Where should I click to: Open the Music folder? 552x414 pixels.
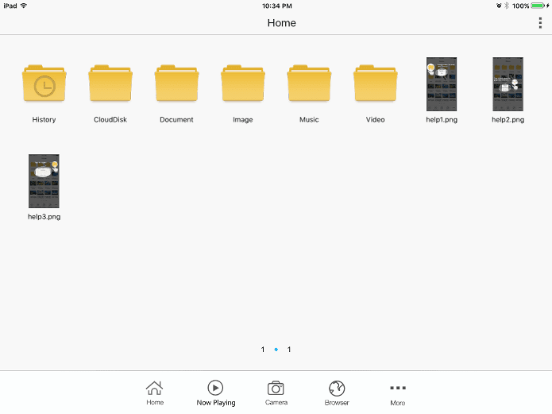pos(309,83)
